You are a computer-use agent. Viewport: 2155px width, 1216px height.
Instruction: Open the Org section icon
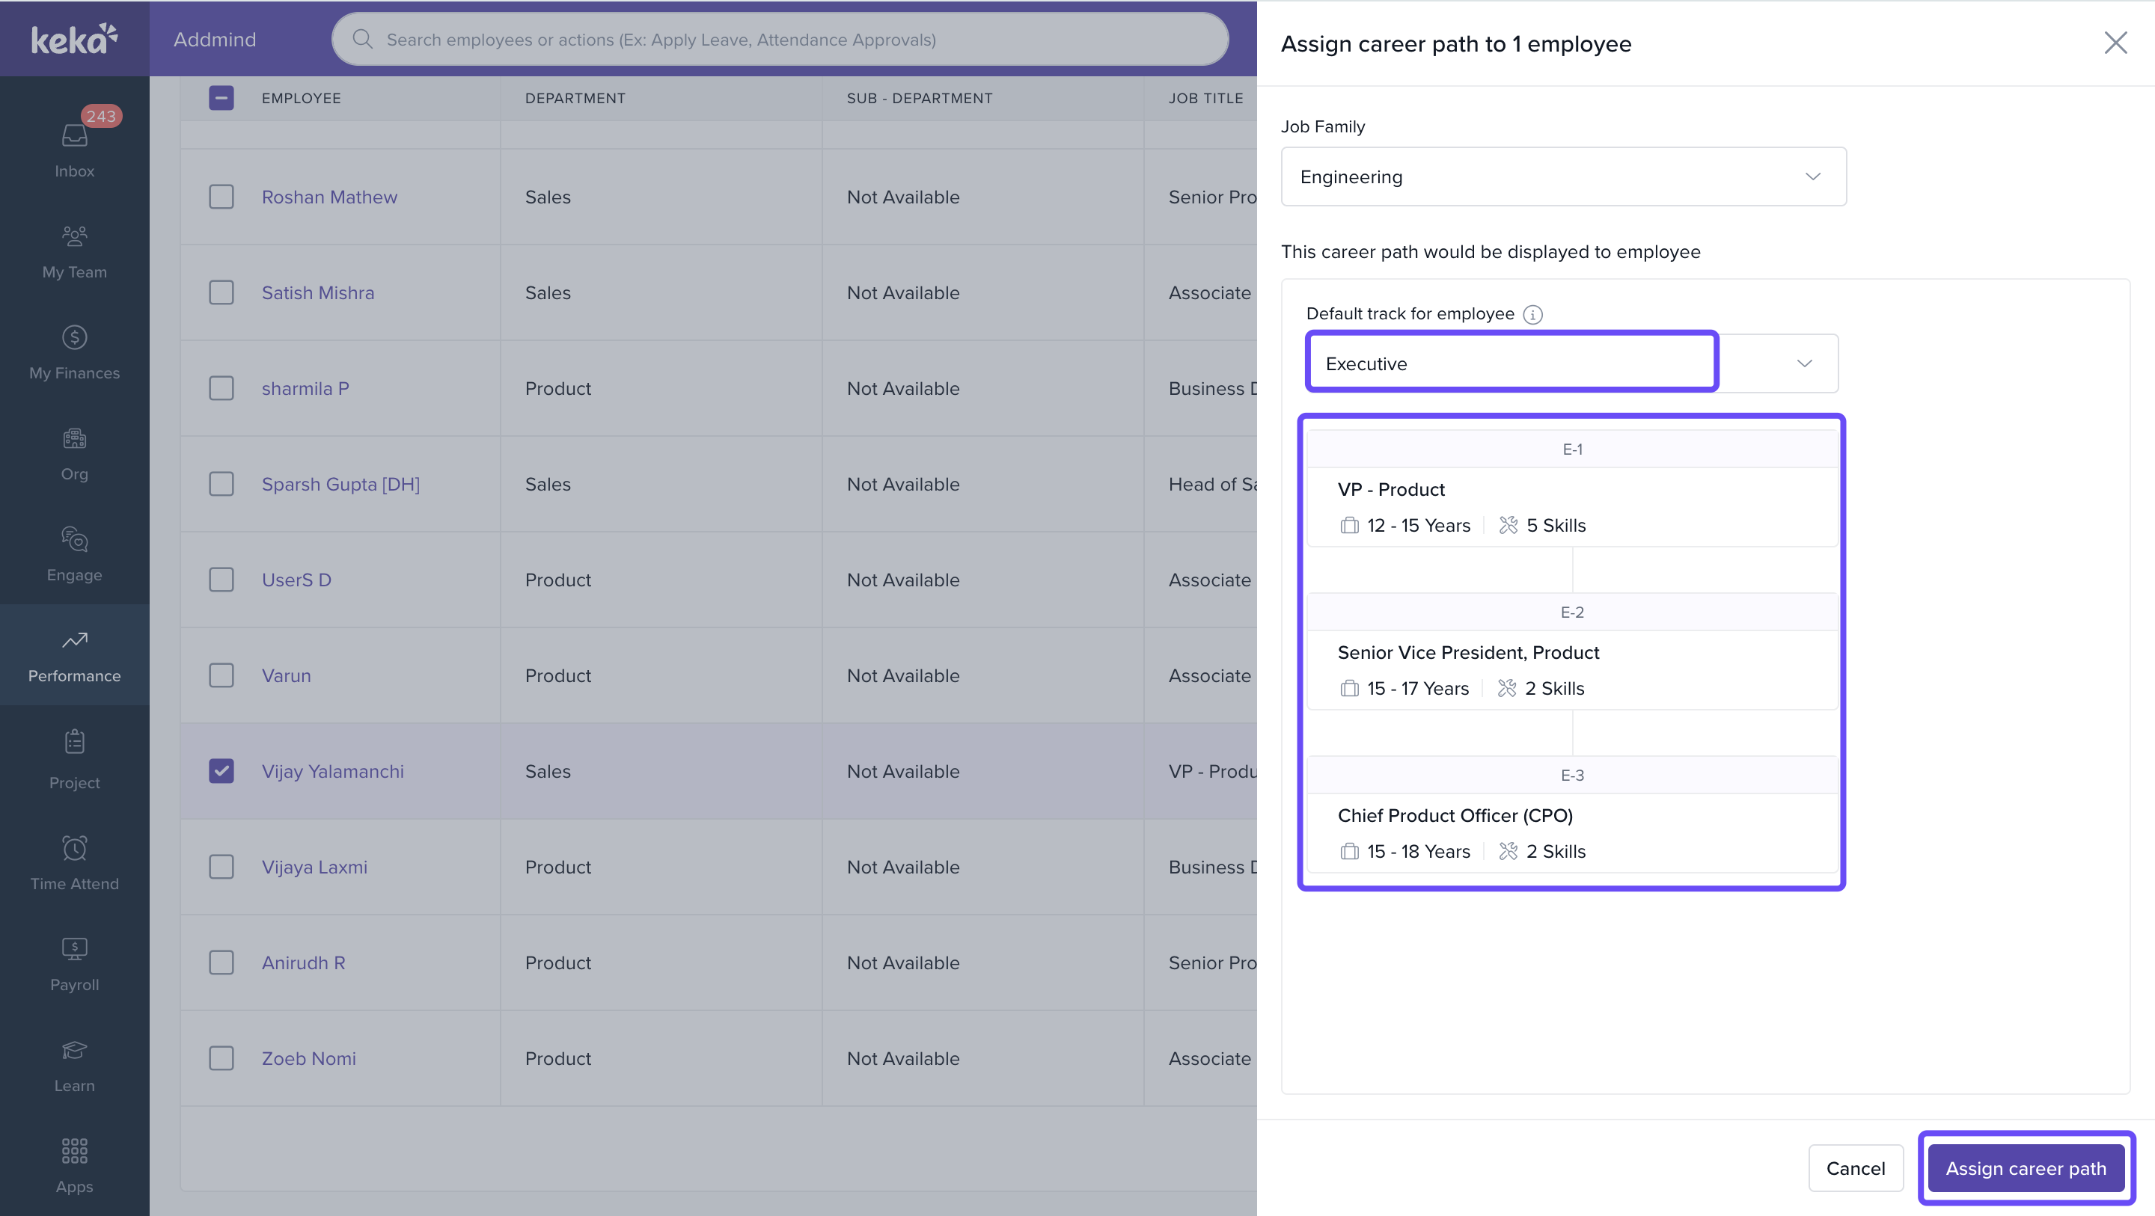pyautogui.click(x=75, y=438)
